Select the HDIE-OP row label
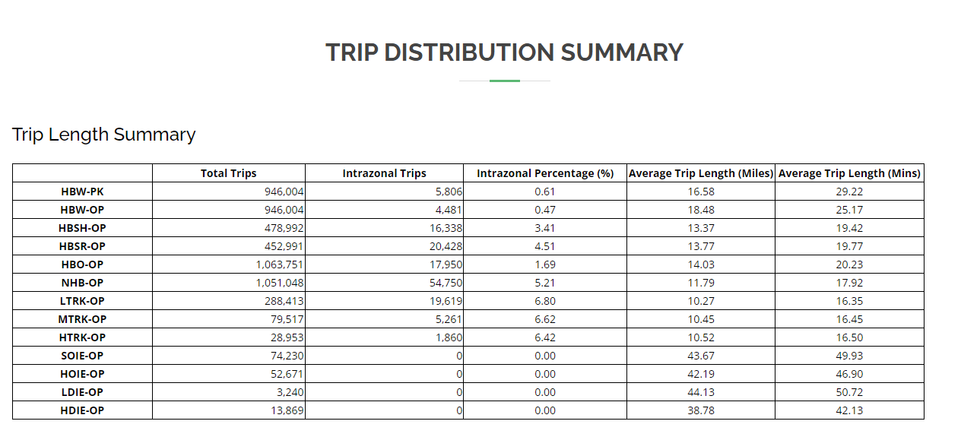This screenshot has height=437, width=980. pyautogui.click(x=82, y=410)
